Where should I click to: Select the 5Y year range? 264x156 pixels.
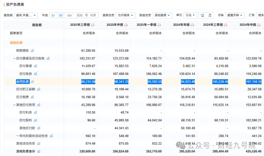[x=61, y=16]
